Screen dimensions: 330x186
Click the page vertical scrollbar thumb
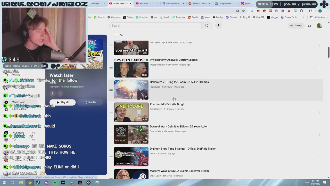coord(328,52)
